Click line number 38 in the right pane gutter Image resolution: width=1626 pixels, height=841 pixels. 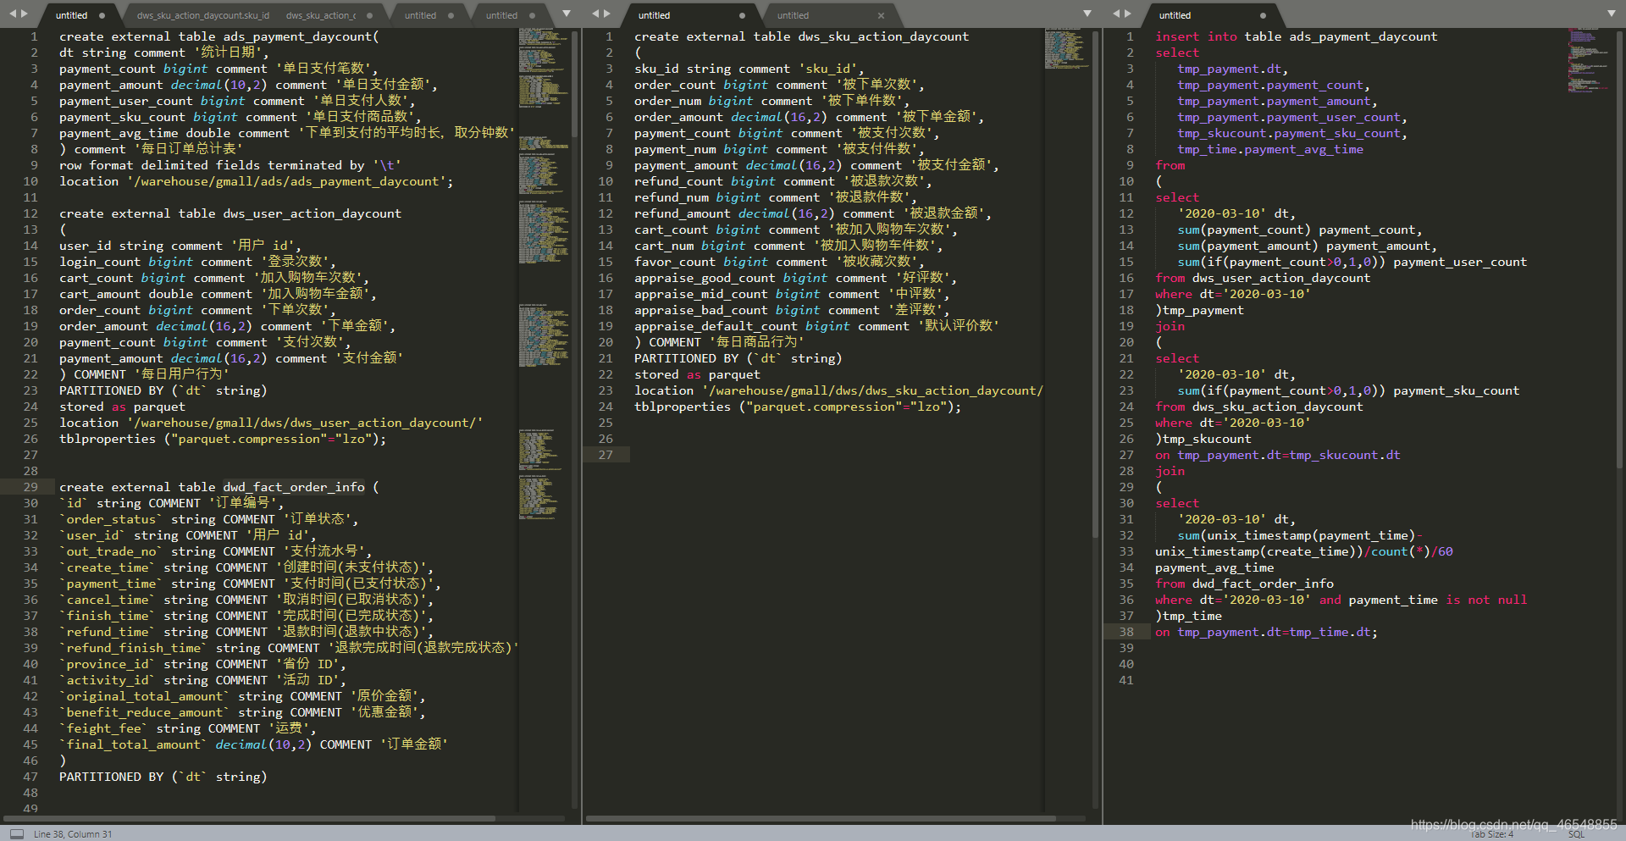pos(1125,632)
